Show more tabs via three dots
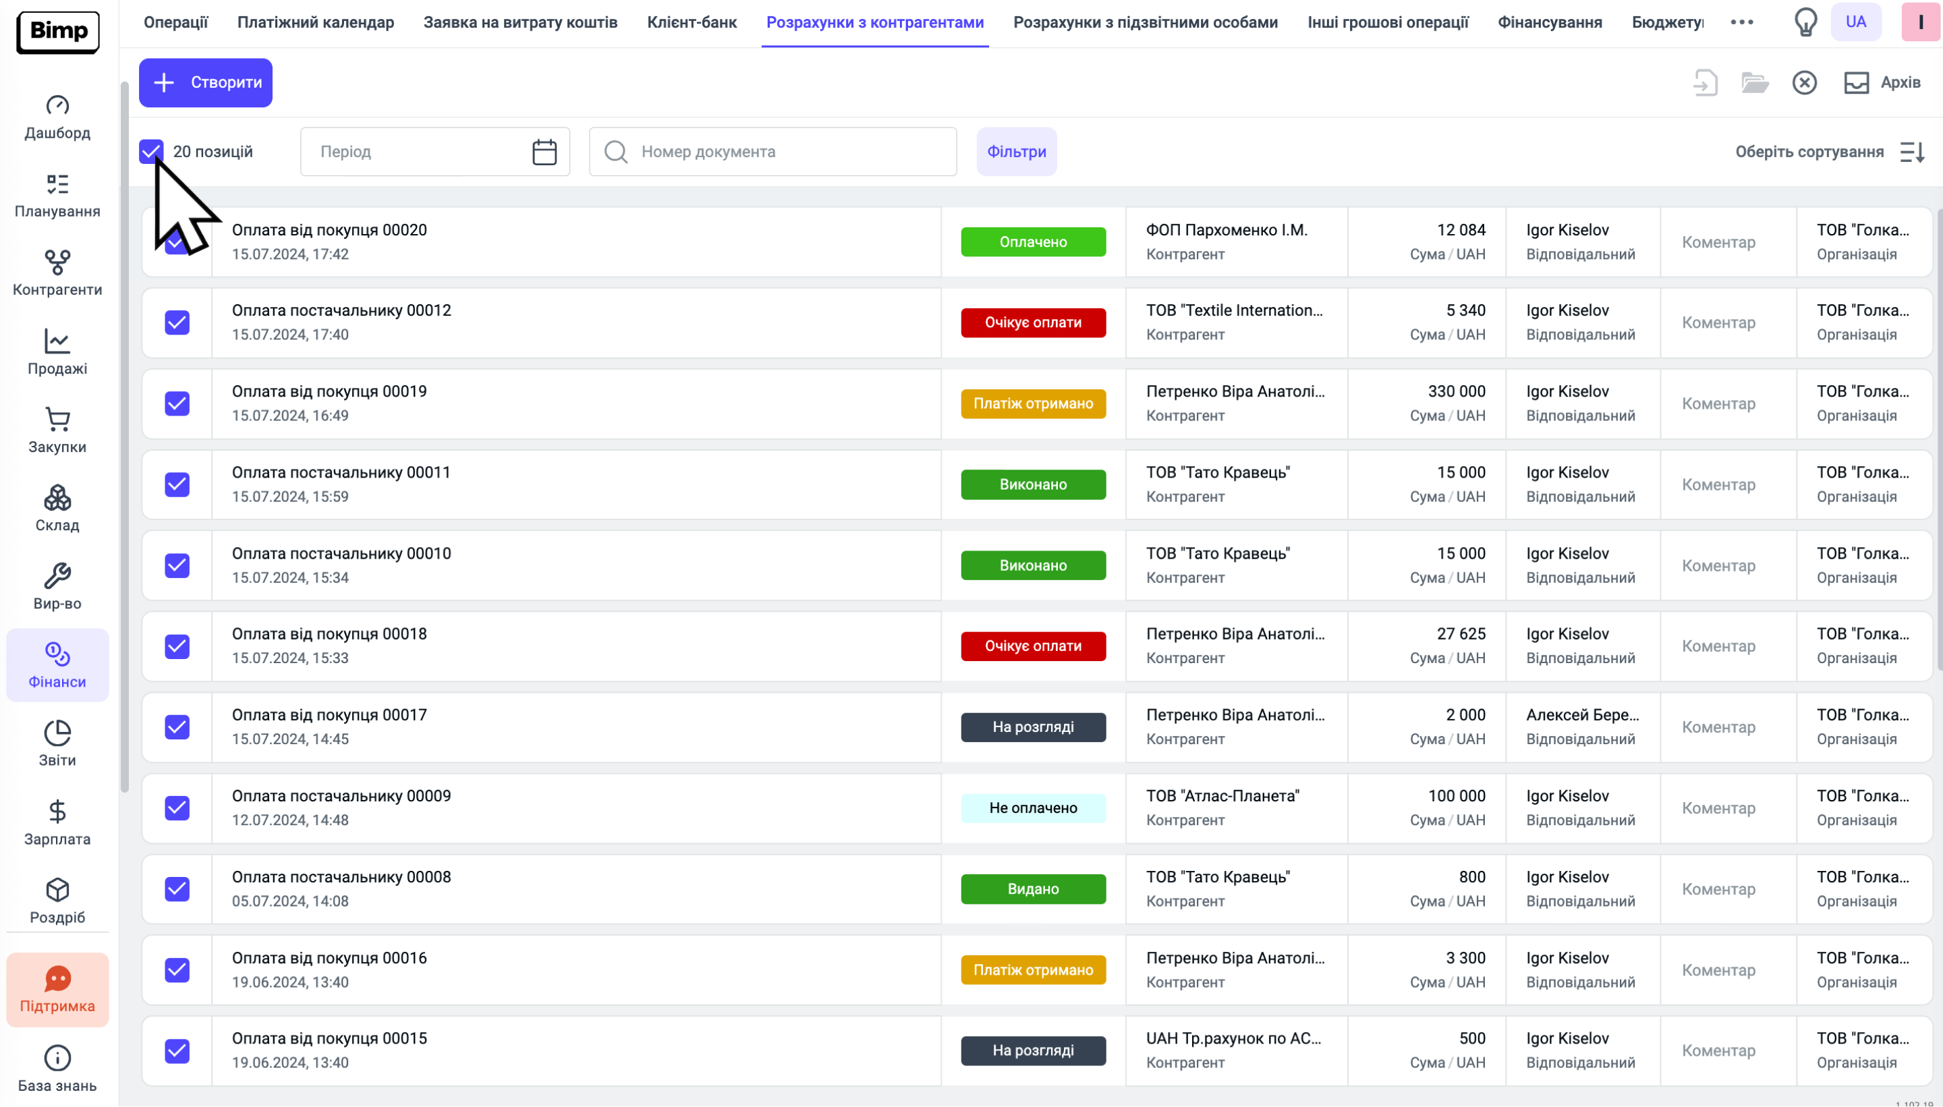 (1741, 22)
